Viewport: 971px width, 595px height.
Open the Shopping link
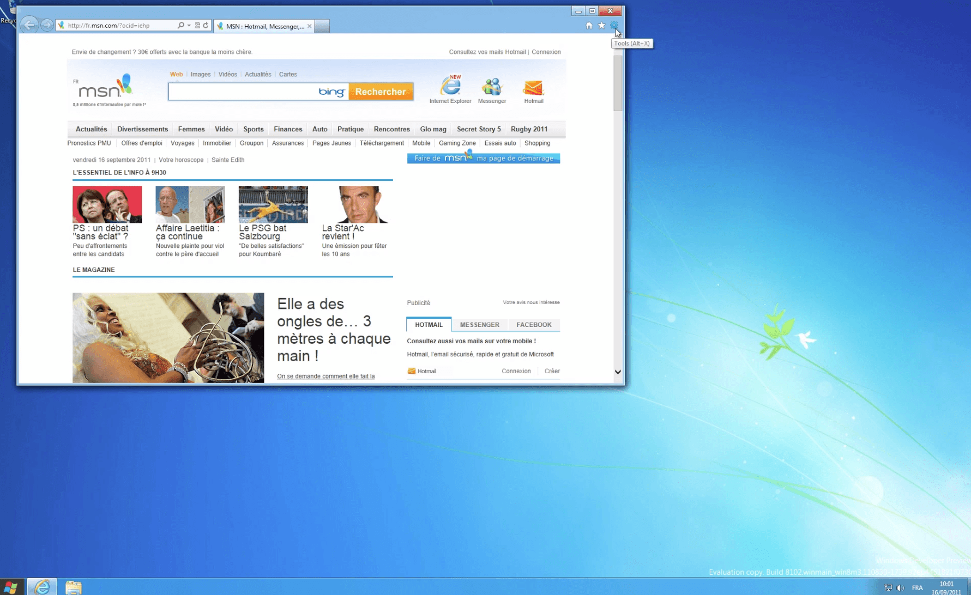click(x=537, y=143)
